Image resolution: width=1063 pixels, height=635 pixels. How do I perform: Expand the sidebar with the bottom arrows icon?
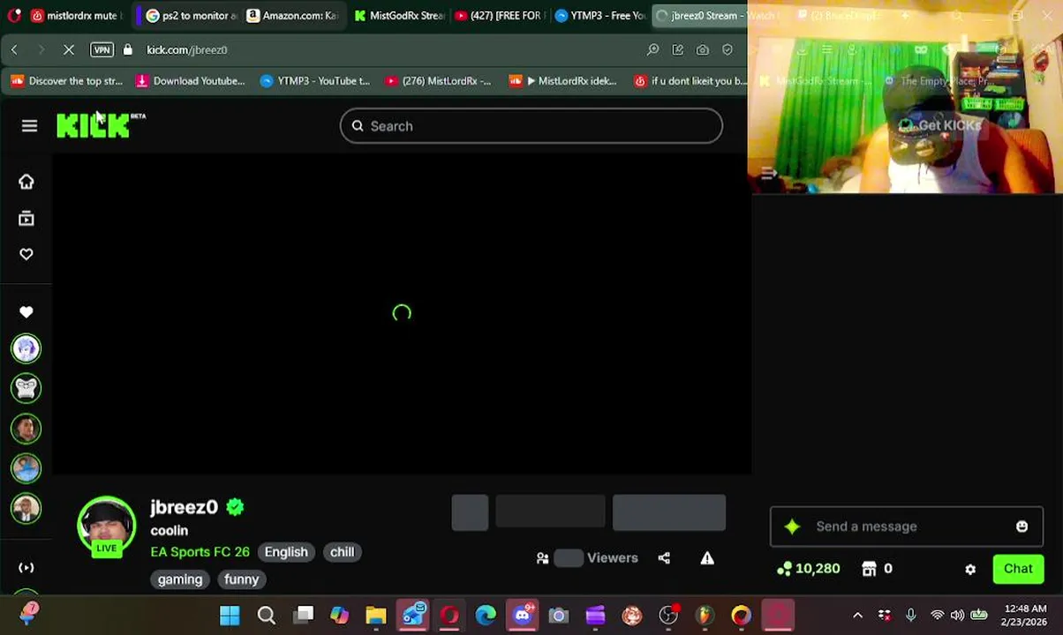(x=26, y=568)
